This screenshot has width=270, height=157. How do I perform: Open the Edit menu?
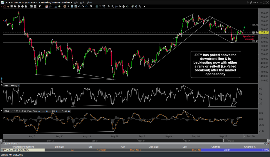(82, 3)
